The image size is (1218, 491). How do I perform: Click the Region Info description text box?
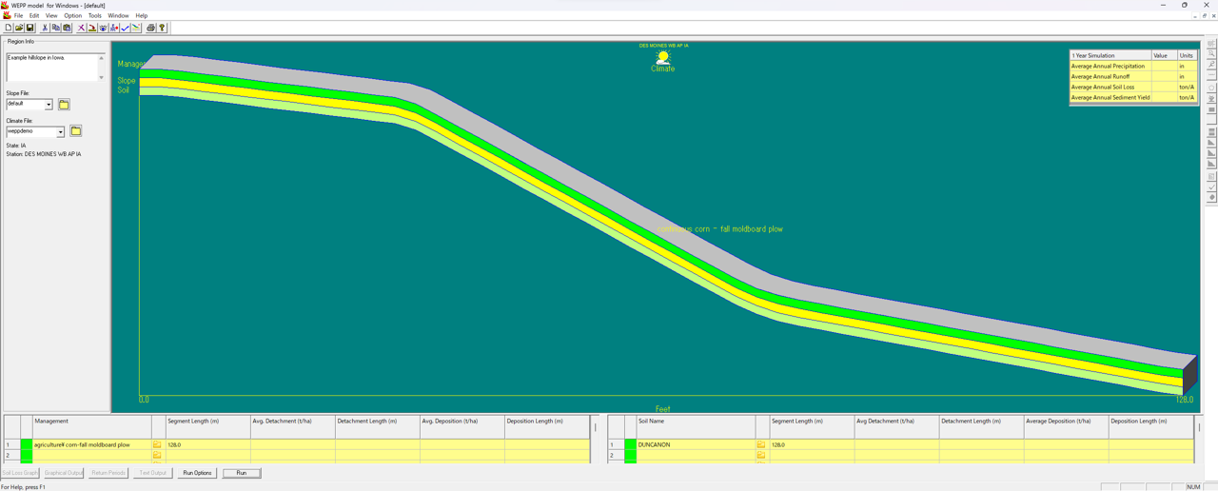click(x=51, y=67)
